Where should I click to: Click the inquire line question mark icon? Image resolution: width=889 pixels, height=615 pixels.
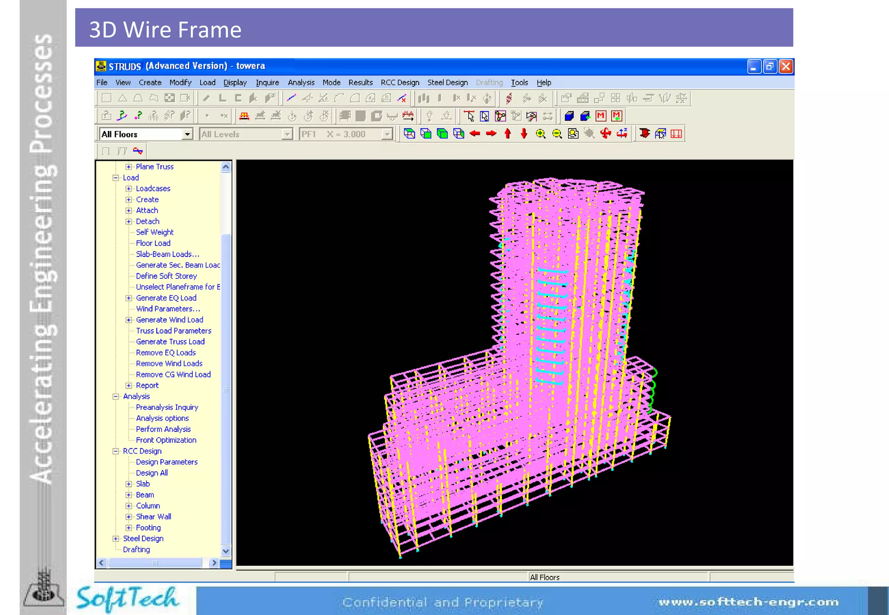tap(122, 116)
